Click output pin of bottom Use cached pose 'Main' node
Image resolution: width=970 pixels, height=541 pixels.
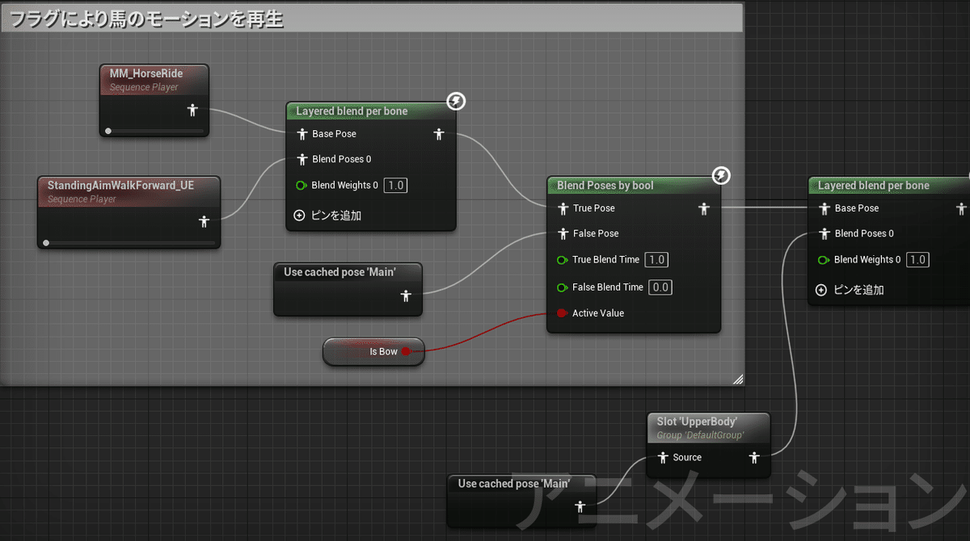(x=580, y=507)
